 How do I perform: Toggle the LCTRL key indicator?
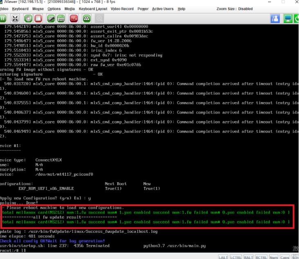(x=236, y=257)
